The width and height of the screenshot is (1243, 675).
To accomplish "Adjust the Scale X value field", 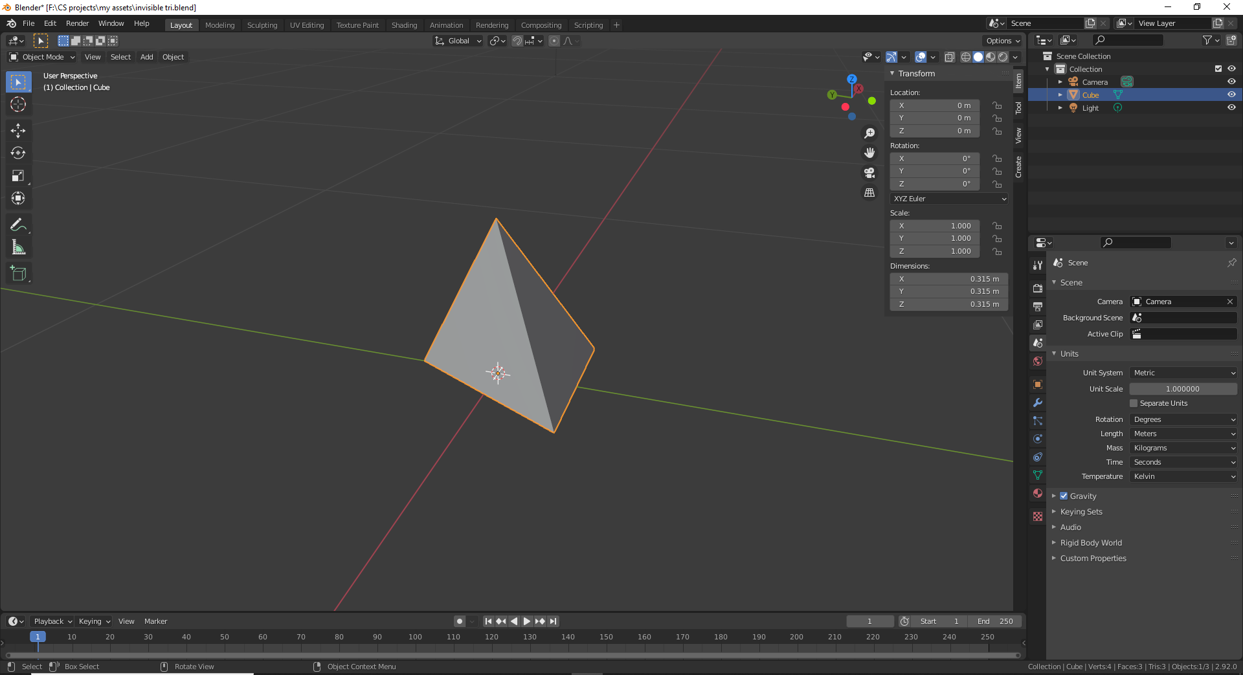I will click(x=935, y=226).
